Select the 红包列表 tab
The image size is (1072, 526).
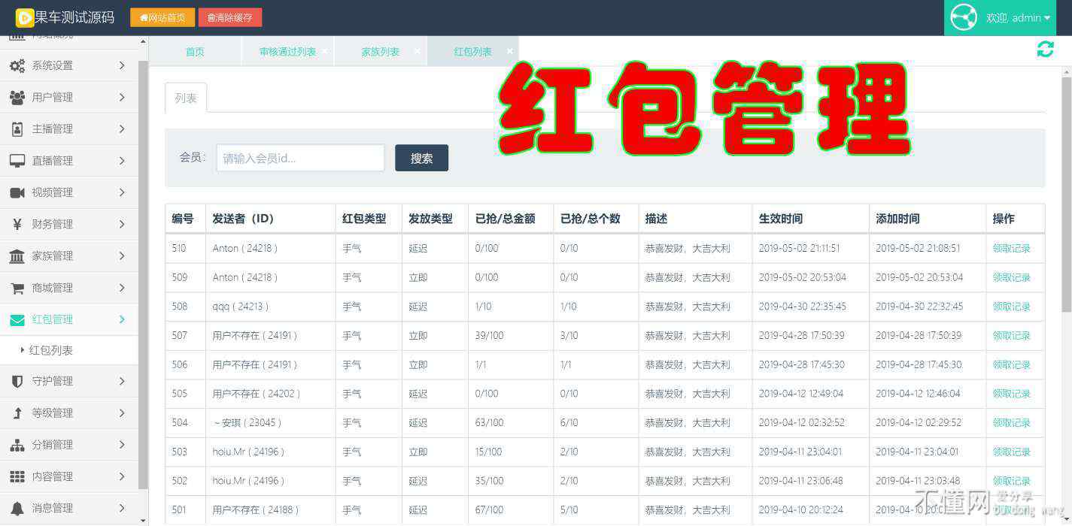pyautogui.click(x=472, y=52)
